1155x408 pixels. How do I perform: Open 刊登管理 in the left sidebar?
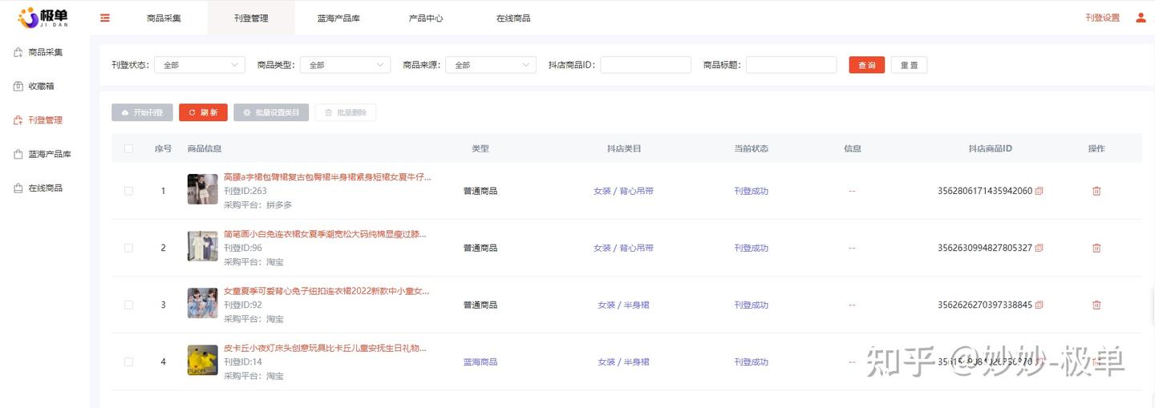coord(45,120)
